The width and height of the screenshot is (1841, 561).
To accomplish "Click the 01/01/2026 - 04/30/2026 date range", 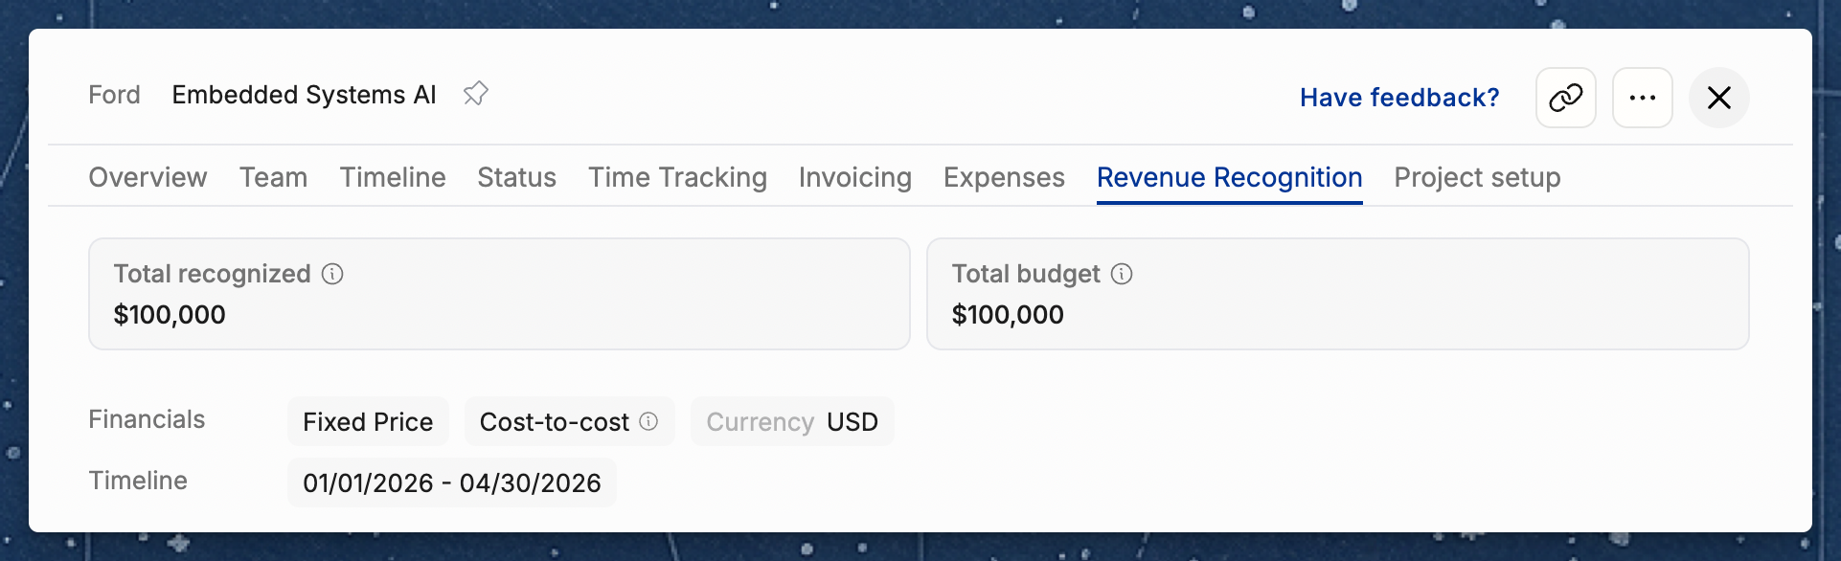I will click(452, 482).
